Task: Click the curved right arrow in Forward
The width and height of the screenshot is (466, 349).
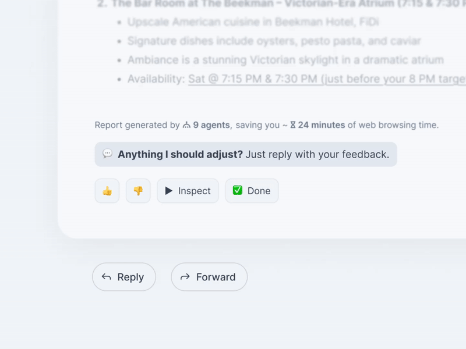Action: [x=185, y=277]
